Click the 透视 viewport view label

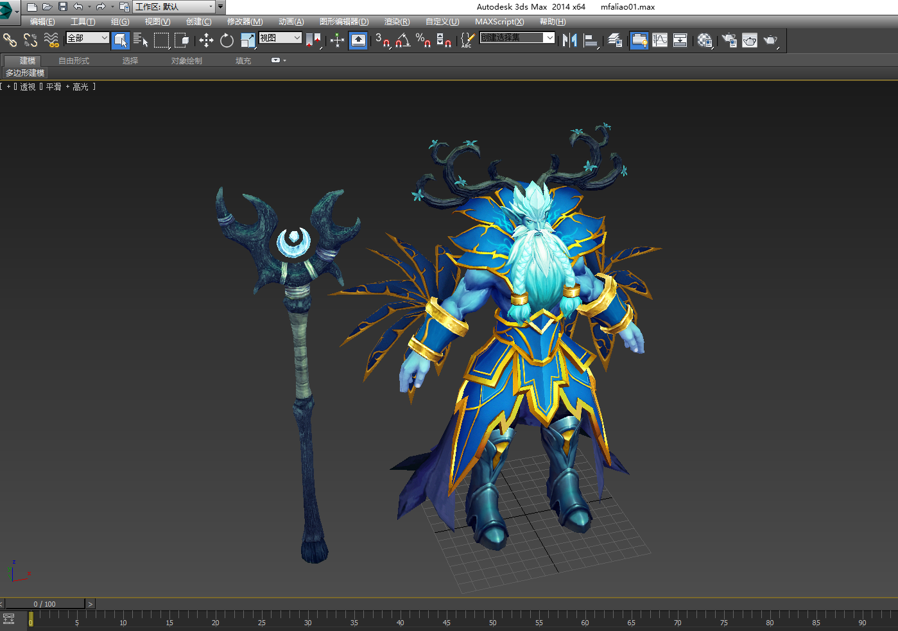point(28,87)
